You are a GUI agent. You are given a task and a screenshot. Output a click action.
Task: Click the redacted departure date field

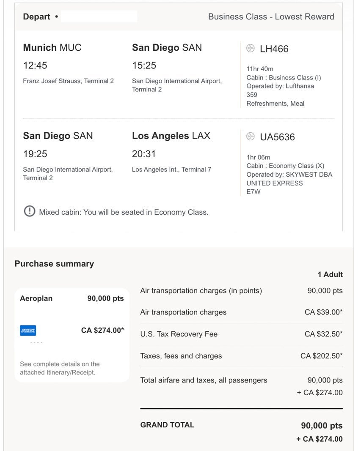[99, 16]
